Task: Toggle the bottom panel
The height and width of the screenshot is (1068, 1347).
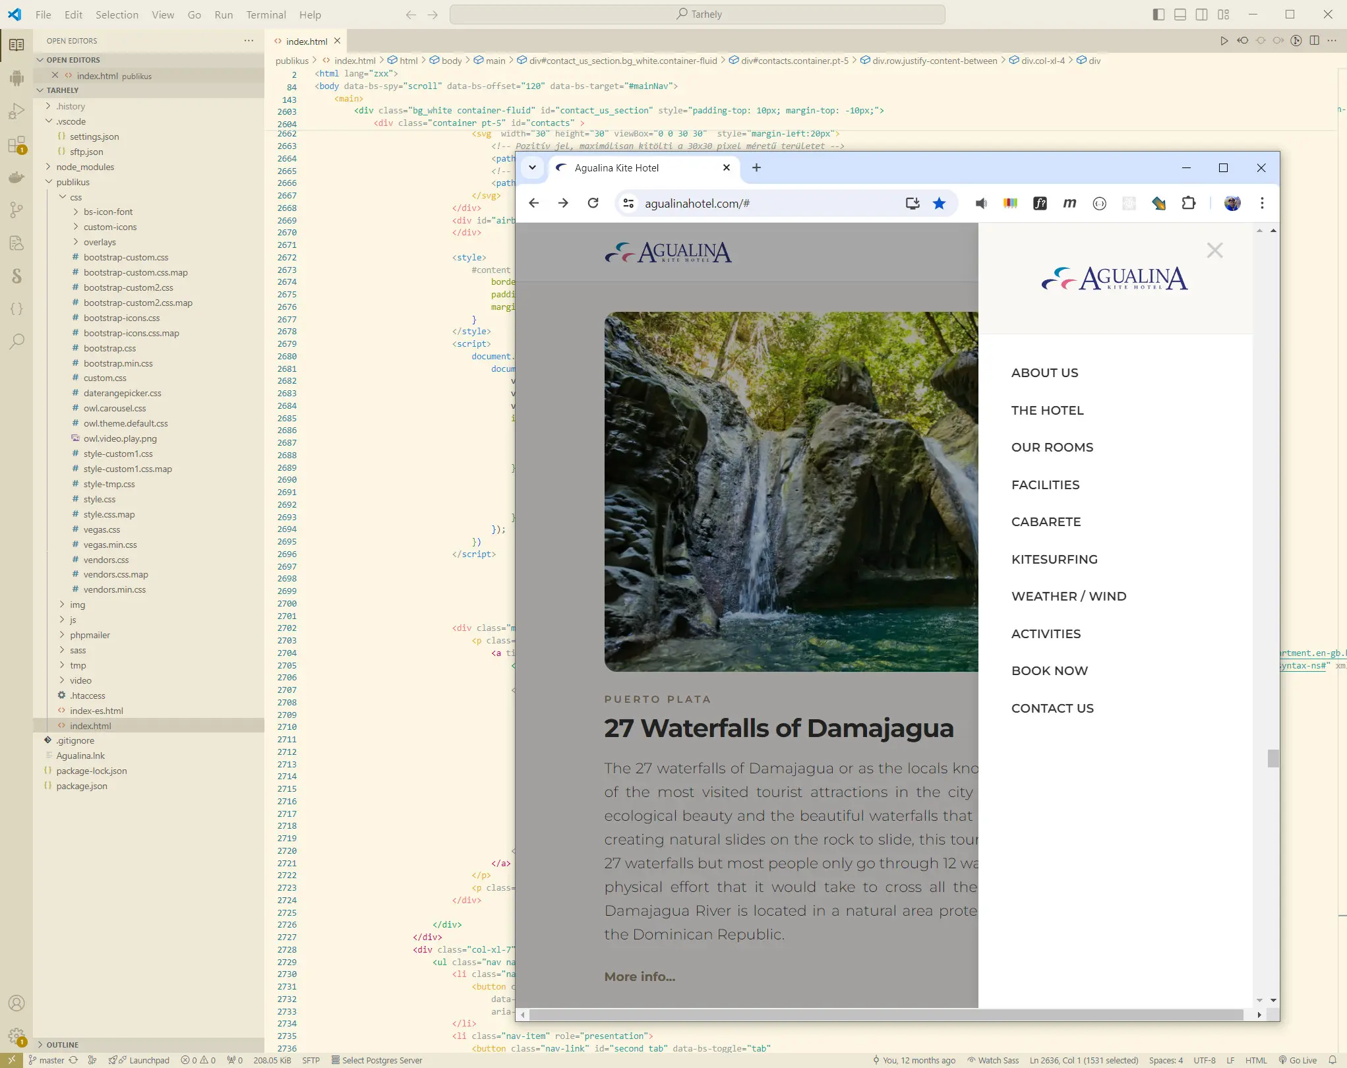Action: [x=1180, y=15]
